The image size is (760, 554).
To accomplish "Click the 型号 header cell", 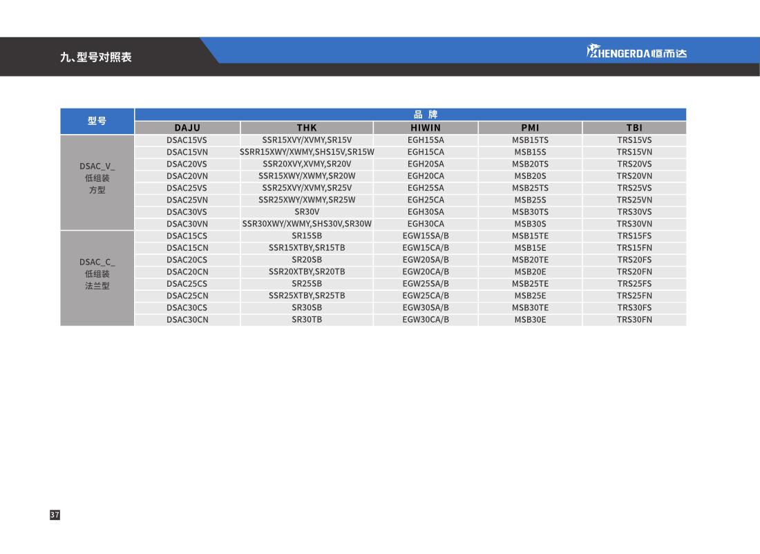I will (97, 121).
